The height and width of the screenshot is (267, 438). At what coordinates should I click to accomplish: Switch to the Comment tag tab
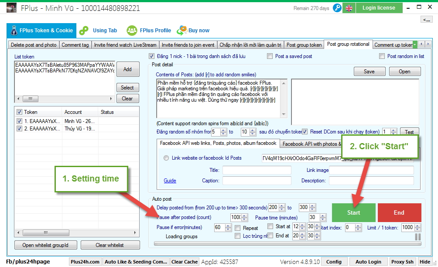pos(75,45)
